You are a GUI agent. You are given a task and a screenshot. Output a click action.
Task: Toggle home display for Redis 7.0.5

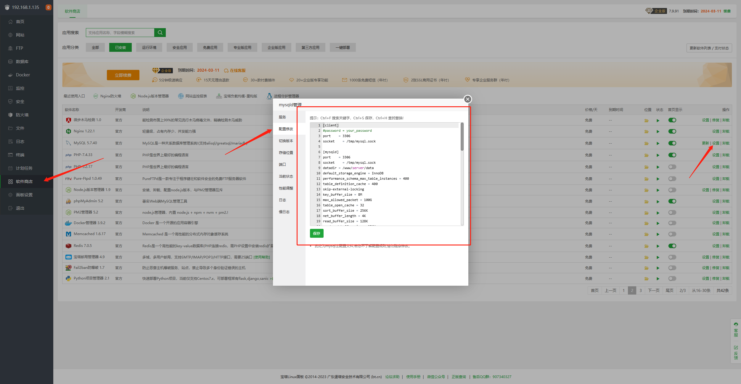click(x=672, y=246)
